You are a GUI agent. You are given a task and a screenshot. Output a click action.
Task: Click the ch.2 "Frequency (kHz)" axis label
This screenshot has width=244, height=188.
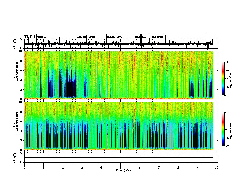click(17, 122)
